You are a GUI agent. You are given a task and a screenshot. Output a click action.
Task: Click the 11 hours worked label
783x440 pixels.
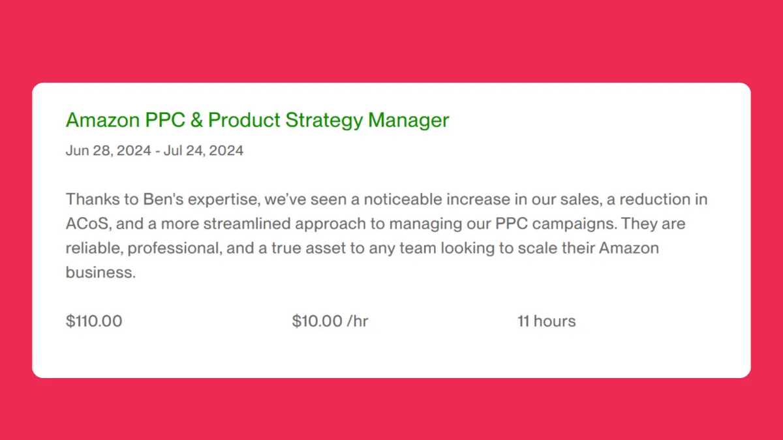(x=547, y=321)
